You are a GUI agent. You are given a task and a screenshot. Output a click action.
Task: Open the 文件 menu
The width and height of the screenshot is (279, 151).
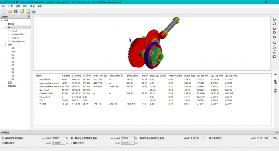pyautogui.click(x=3, y=6)
